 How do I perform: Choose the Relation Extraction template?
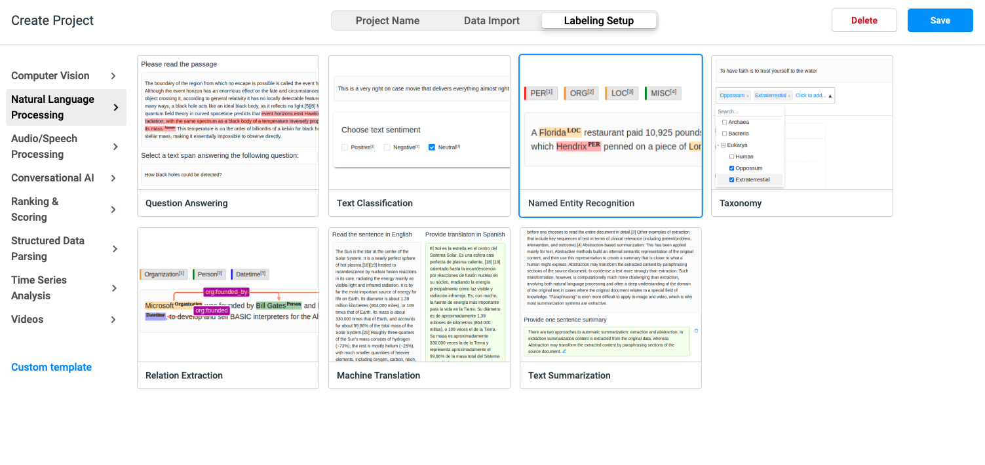point(228,308)
